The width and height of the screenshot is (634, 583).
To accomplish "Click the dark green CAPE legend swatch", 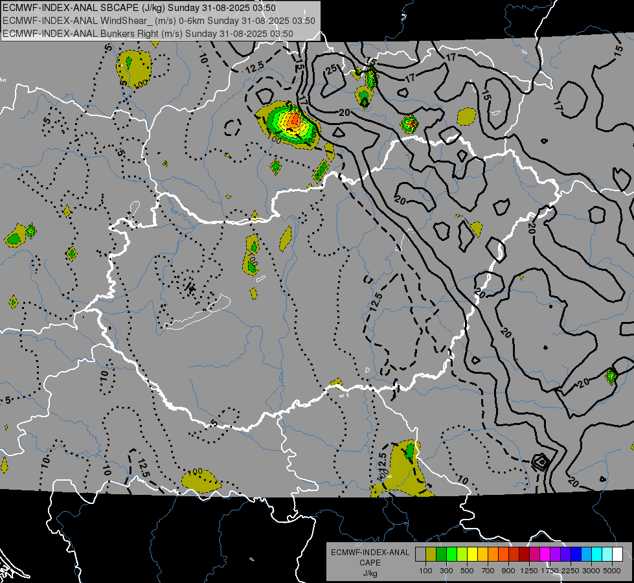I will pos(442,554).
